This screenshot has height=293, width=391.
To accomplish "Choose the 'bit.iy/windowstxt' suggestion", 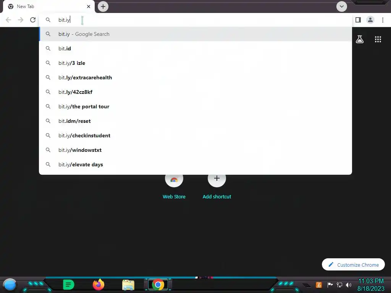I will [195, 150].
